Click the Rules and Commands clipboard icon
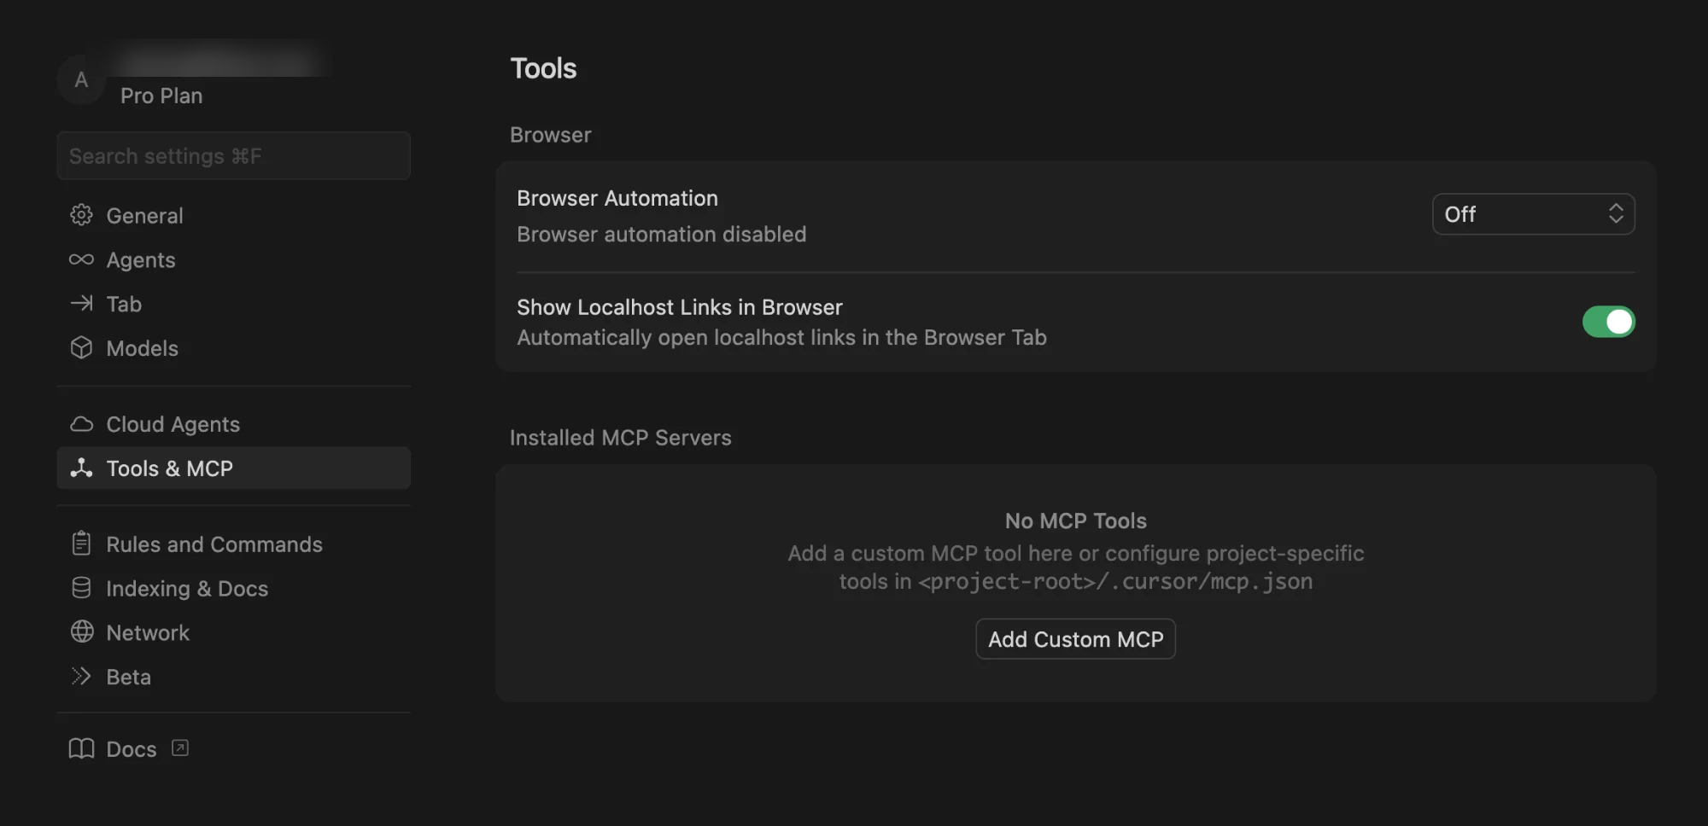Screen dimensions: 1708x826 coord(81,544)
